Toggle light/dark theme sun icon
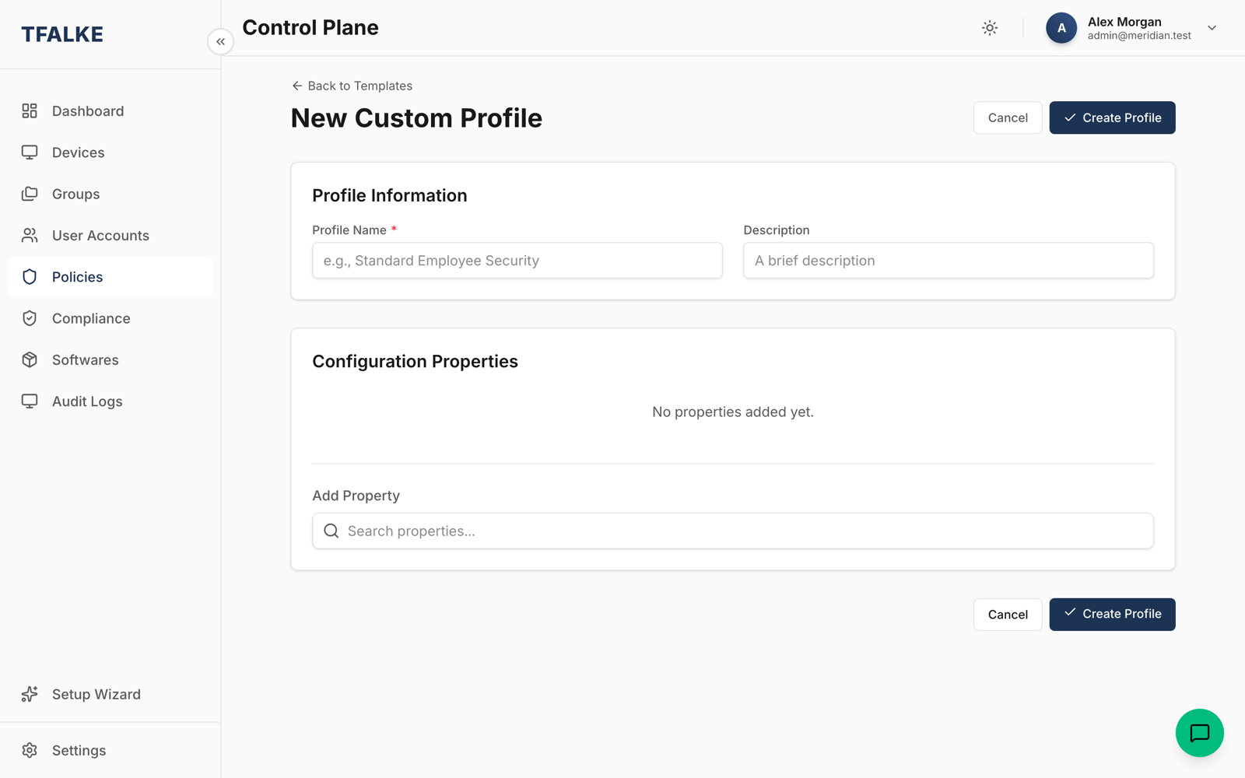This screenshot has height=778, width=1245. 990,28
